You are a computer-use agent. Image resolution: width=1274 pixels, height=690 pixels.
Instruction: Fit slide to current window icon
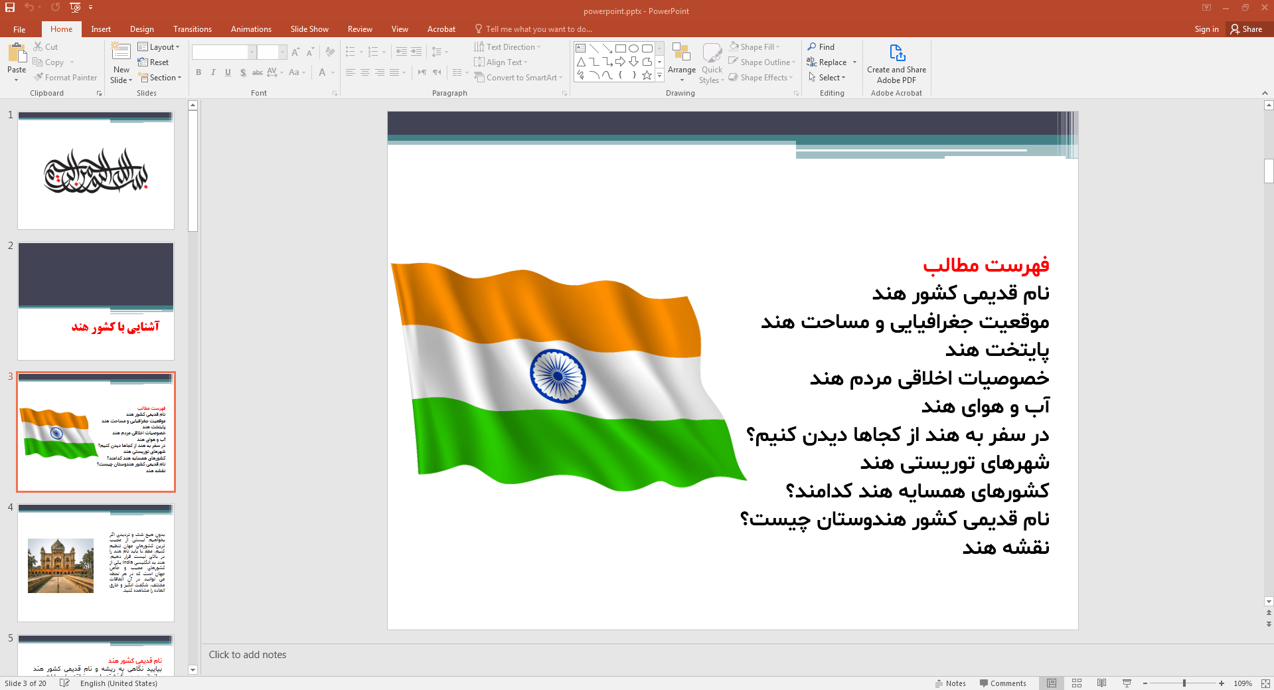tap(1265, 683)
